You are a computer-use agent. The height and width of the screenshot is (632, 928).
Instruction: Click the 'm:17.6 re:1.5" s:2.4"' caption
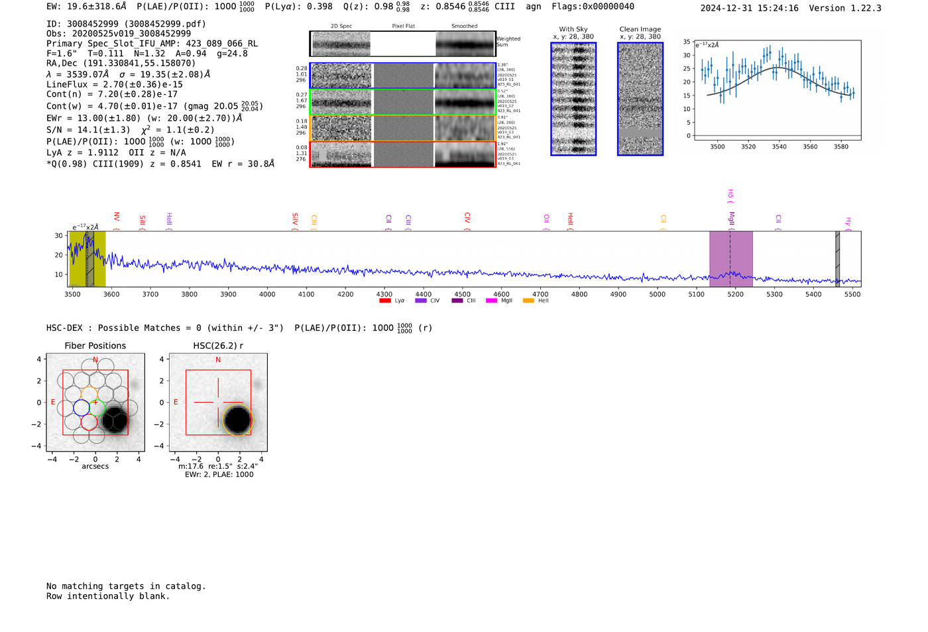tap(218, 467)
